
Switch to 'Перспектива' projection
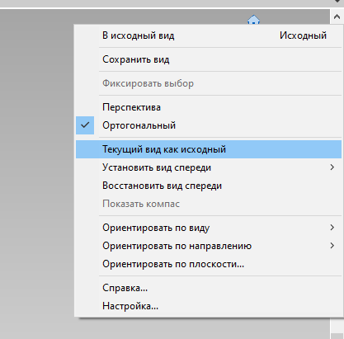(x=209, y=107)
